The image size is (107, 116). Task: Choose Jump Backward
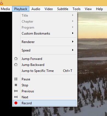click(45, 65)
